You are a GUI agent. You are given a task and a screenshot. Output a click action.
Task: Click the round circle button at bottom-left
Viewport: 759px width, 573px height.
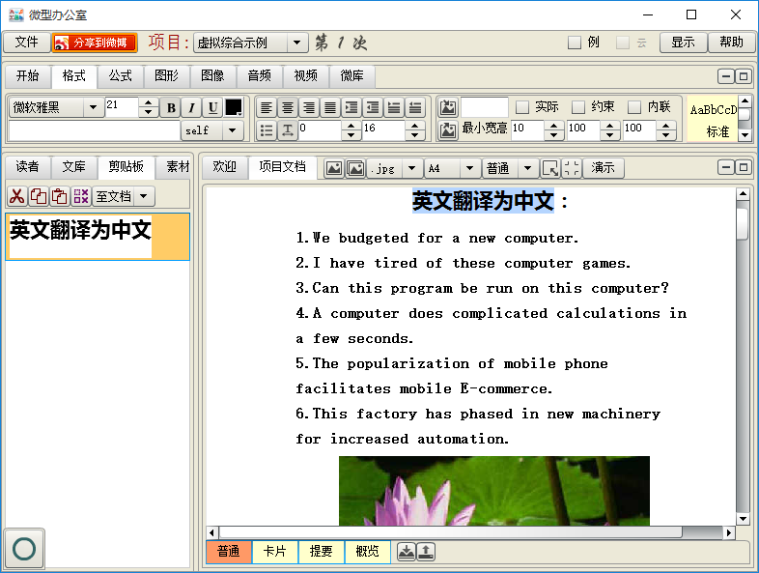click(x=24, y=549)
